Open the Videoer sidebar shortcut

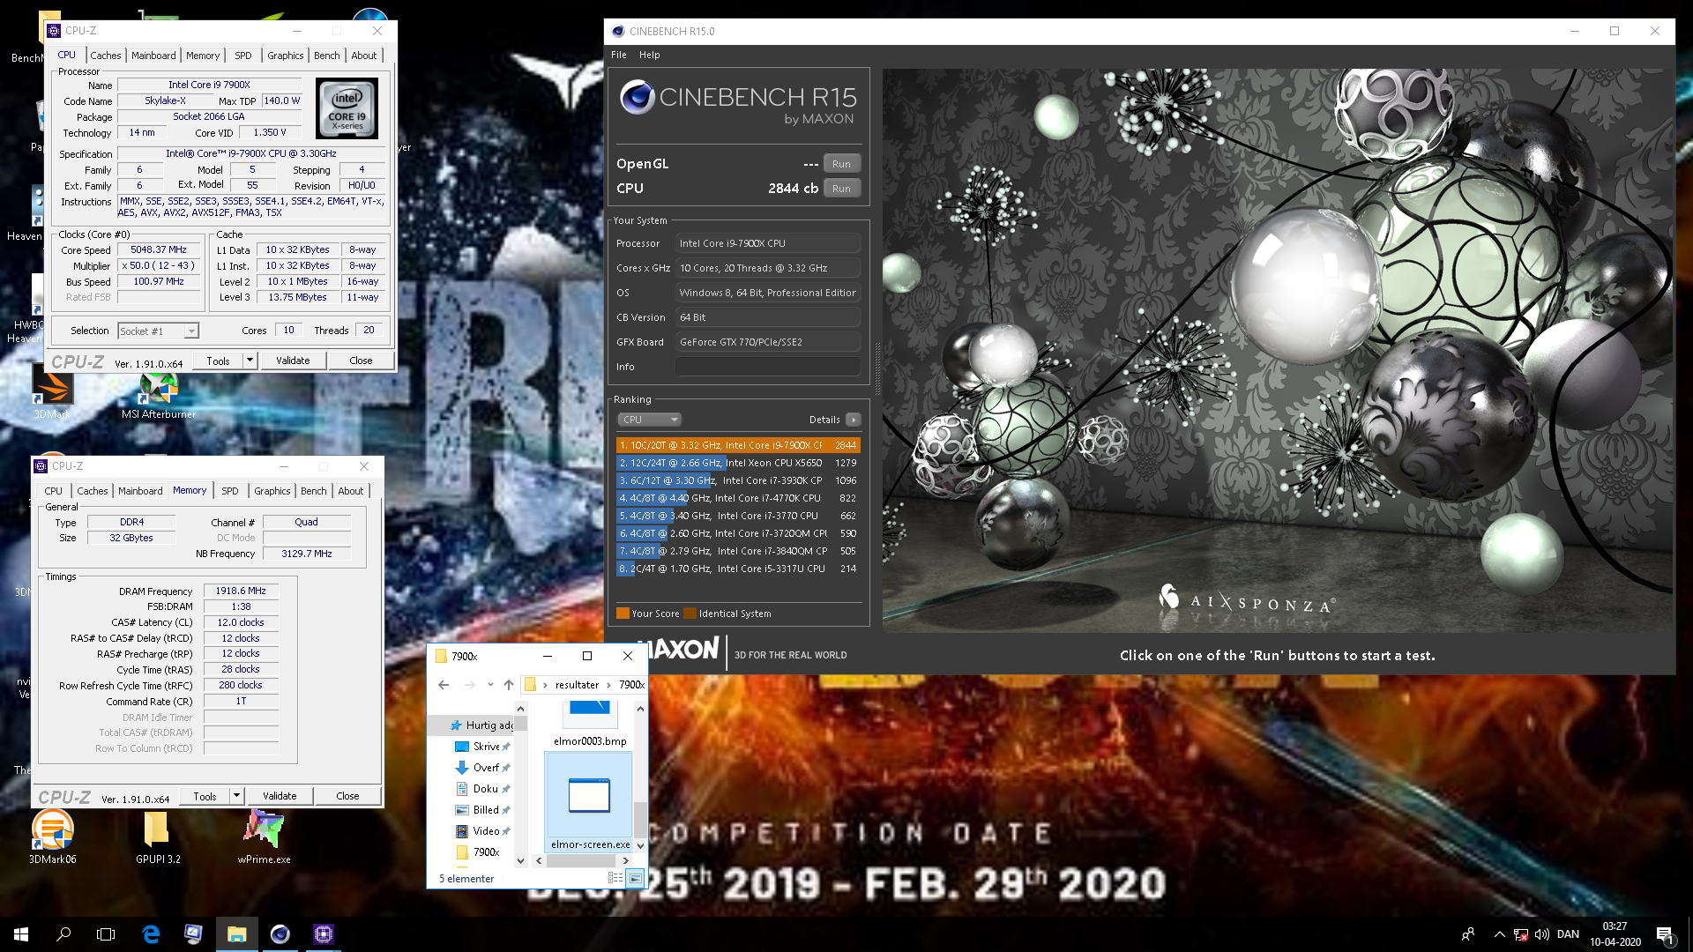coord(481,831)
